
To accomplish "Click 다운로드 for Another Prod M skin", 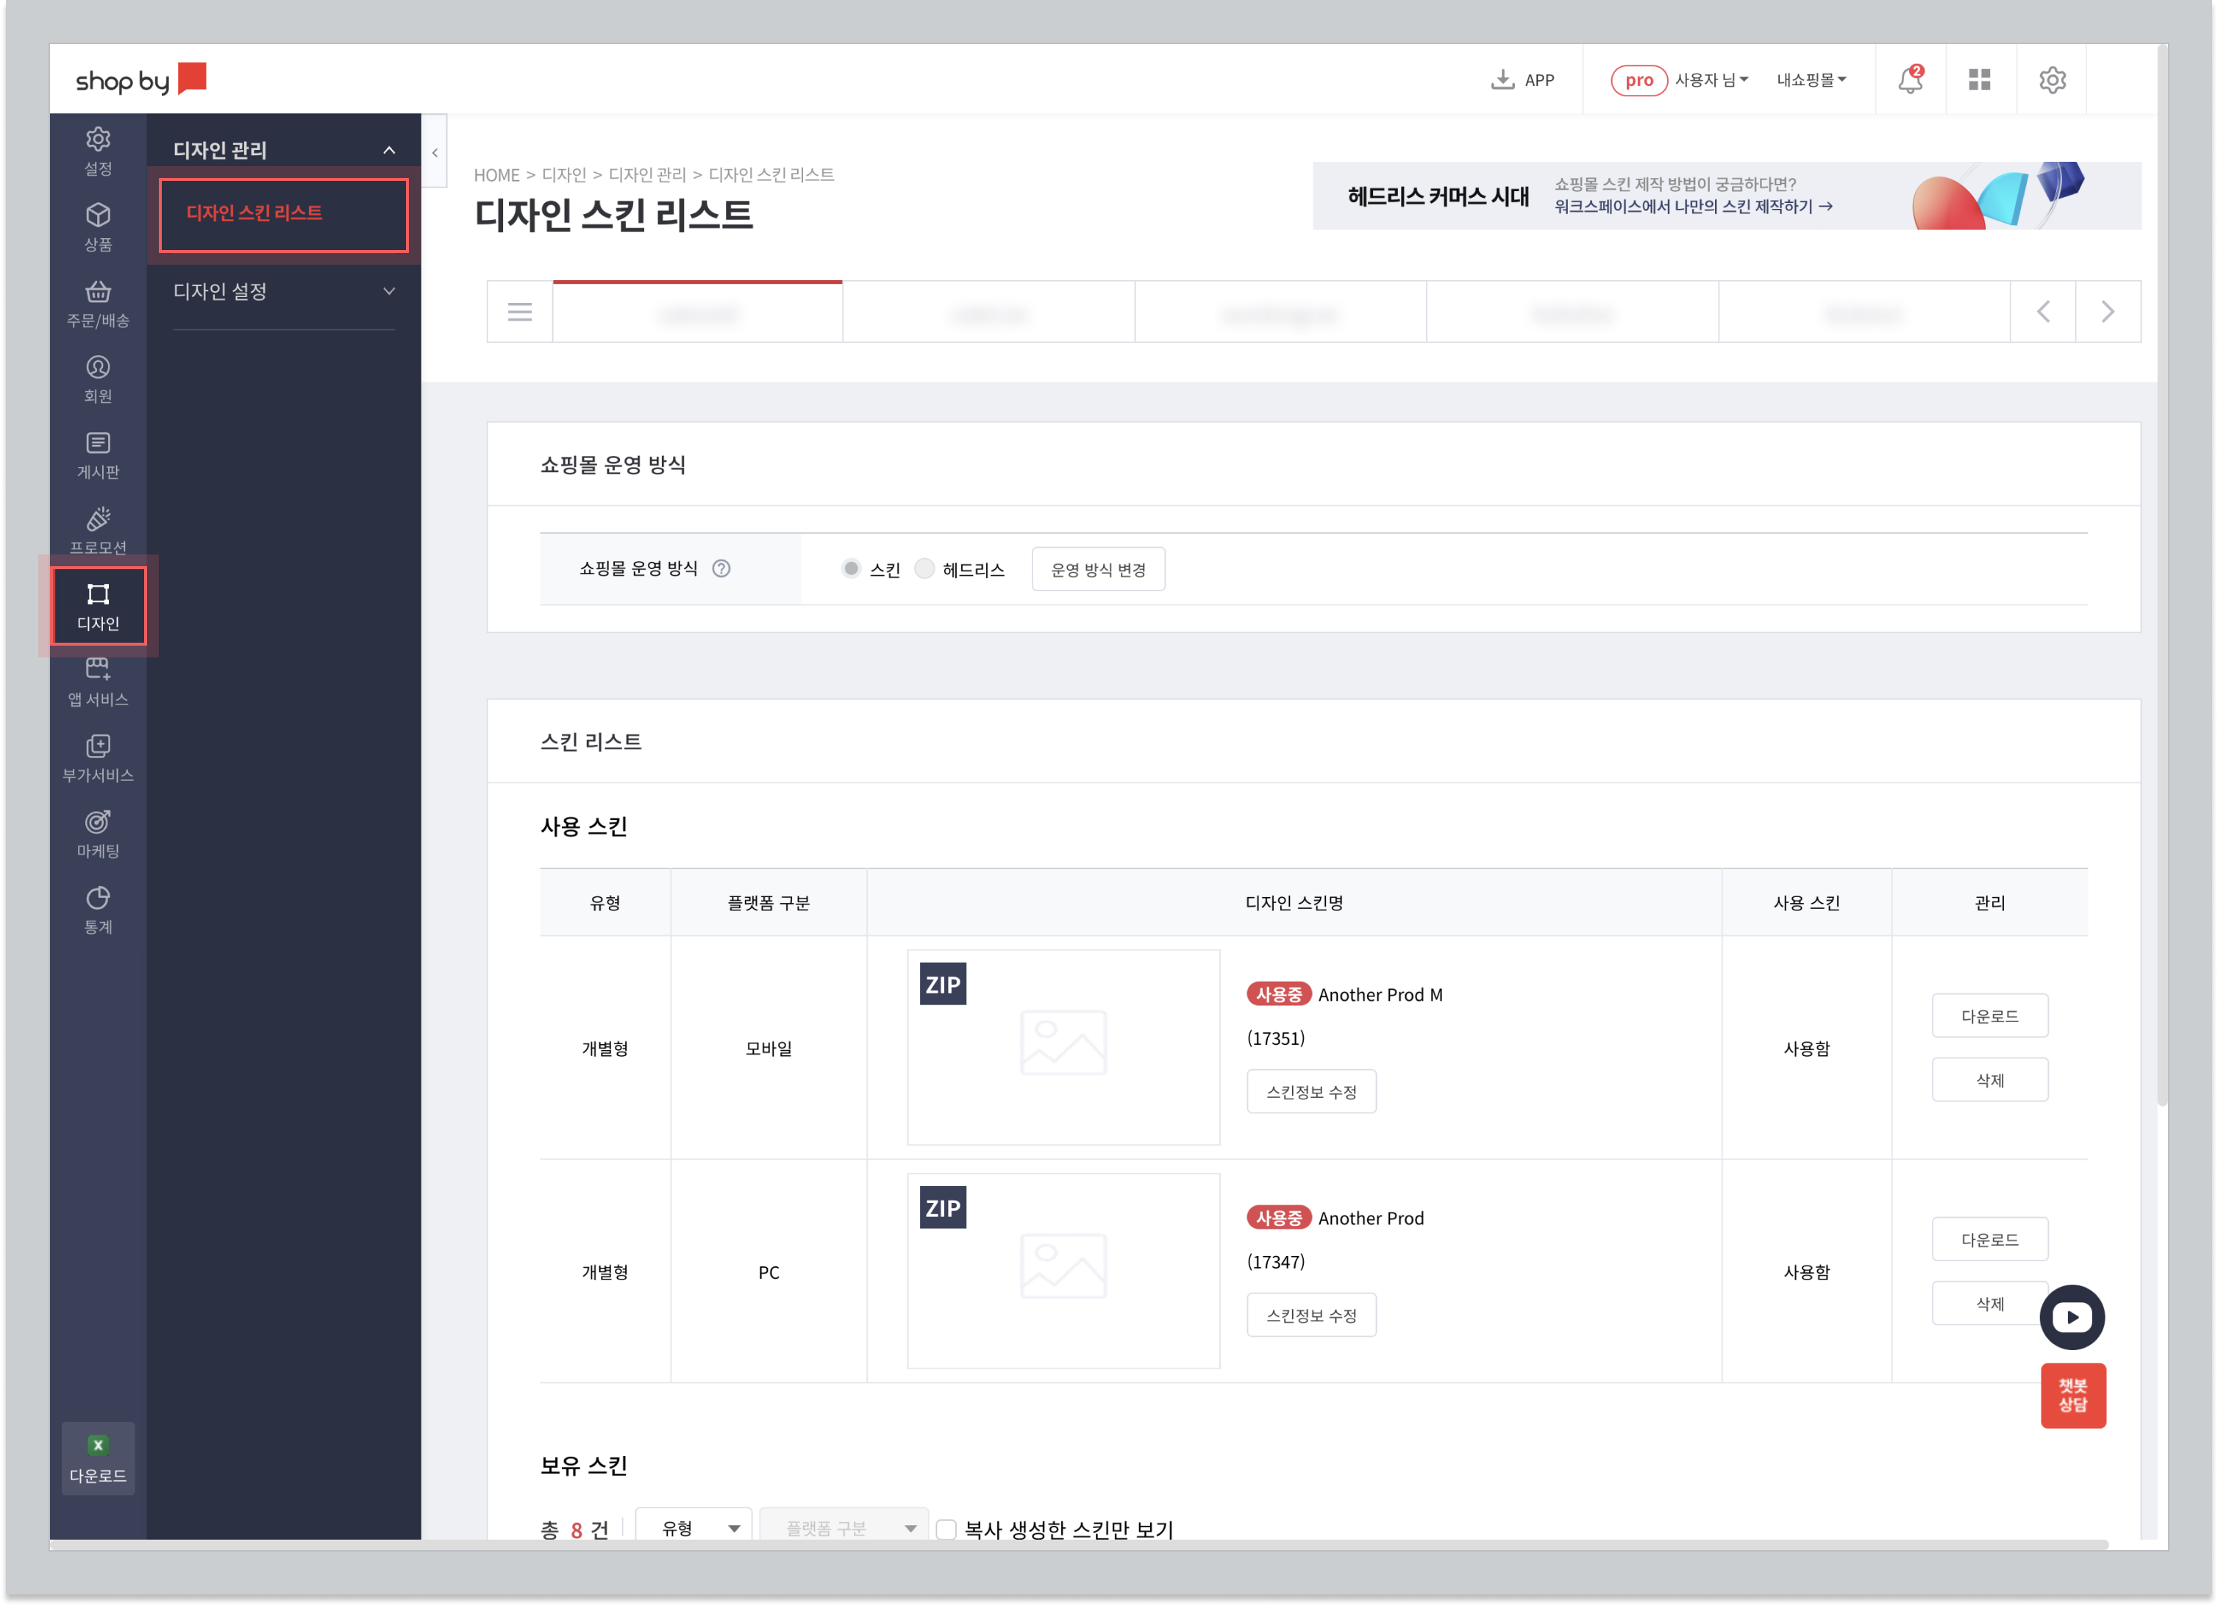I will pyautogui.click(x=1989, y=1016).
